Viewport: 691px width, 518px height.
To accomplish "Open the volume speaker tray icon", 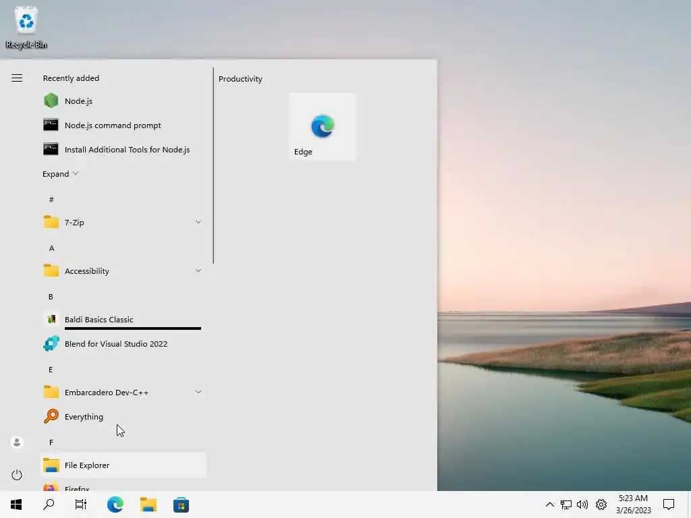I will coord(582,505).
